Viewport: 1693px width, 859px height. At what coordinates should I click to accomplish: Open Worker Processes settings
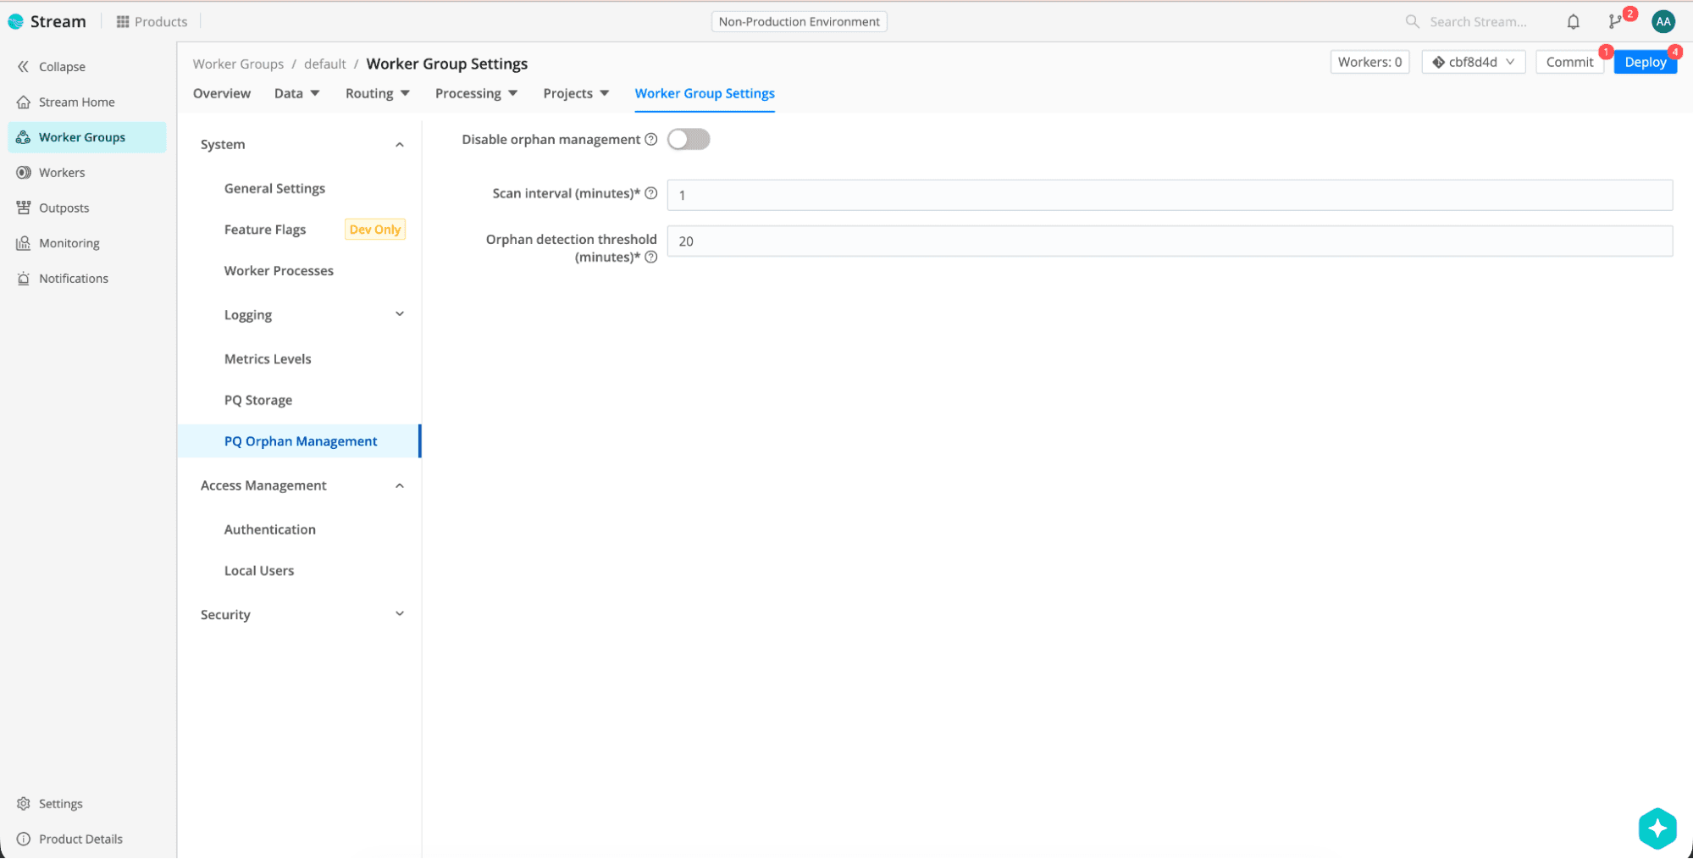[279, 270]
